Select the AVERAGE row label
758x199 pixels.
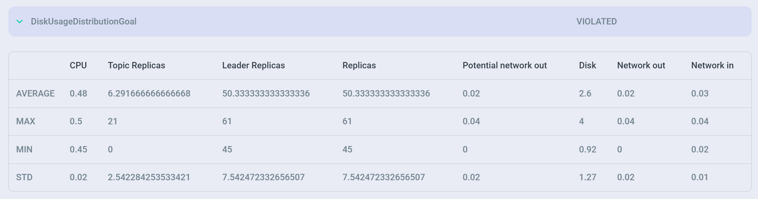[36, 93]
